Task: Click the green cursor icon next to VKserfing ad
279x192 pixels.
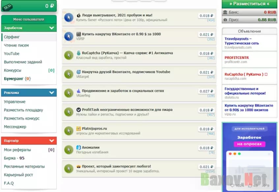Action: click(x=69, y=93)
